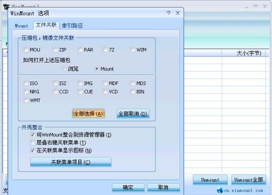Enable ZIP file association

pyautogui.click(x=55, y=50)
